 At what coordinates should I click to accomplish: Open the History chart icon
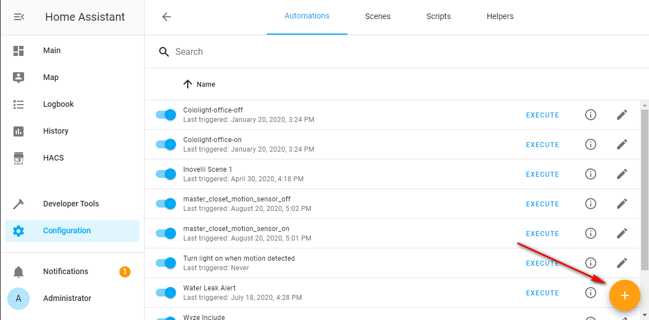(18, 131)
